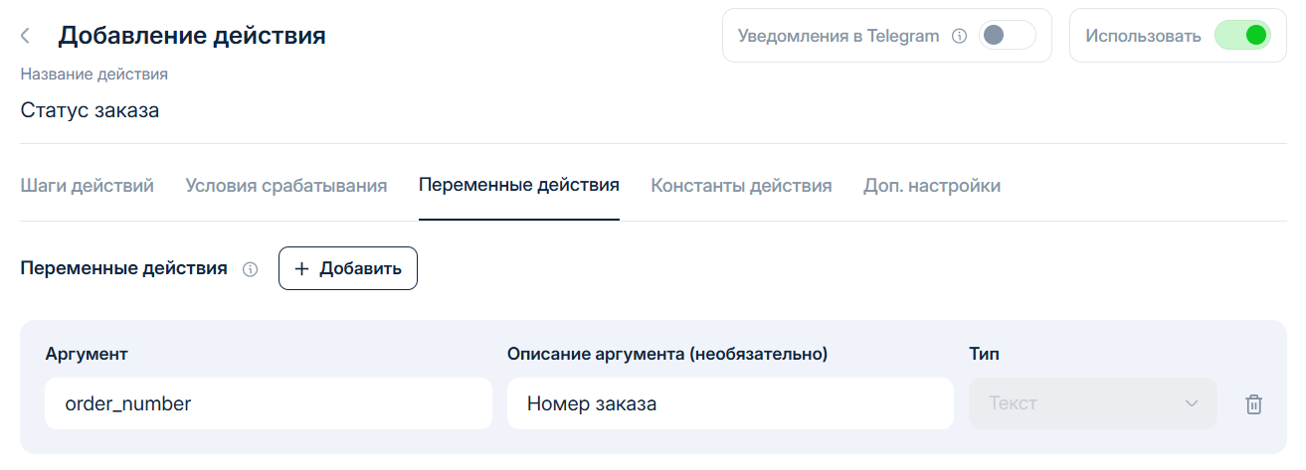This screenshot has width=1306, height=470.
Task: Click the Аргумент field containing order_number
Action: click(269, 403)
